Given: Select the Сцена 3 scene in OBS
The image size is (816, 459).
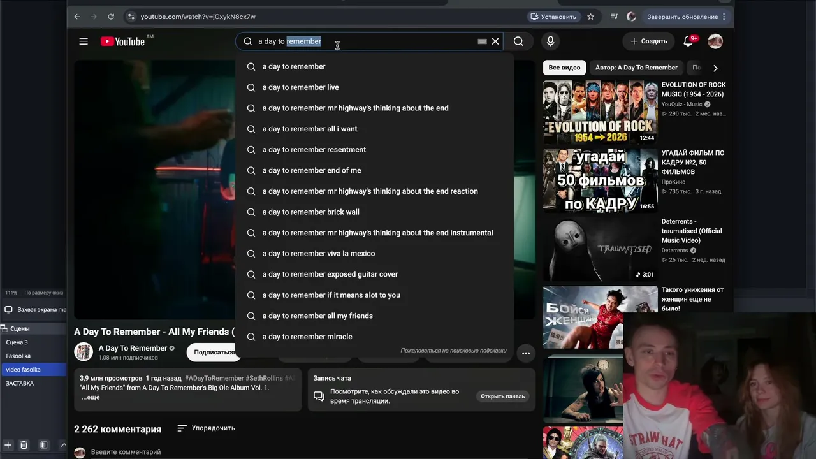Looking at the screenshot, I should 33,342.
